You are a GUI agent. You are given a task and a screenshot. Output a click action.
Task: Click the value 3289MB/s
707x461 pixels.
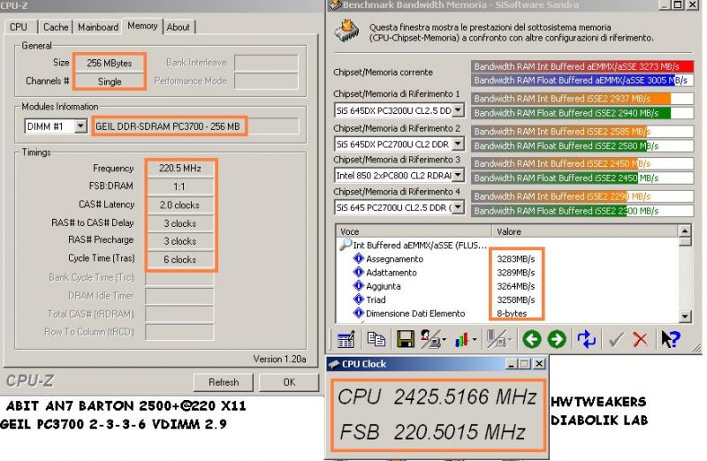(516, 273)
